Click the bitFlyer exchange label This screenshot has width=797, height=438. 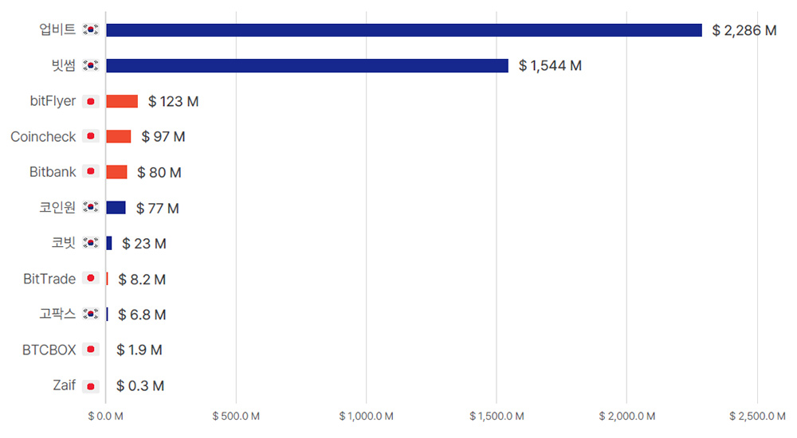coord(53,101)
